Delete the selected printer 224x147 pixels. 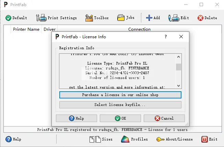[x=207, y=18]
